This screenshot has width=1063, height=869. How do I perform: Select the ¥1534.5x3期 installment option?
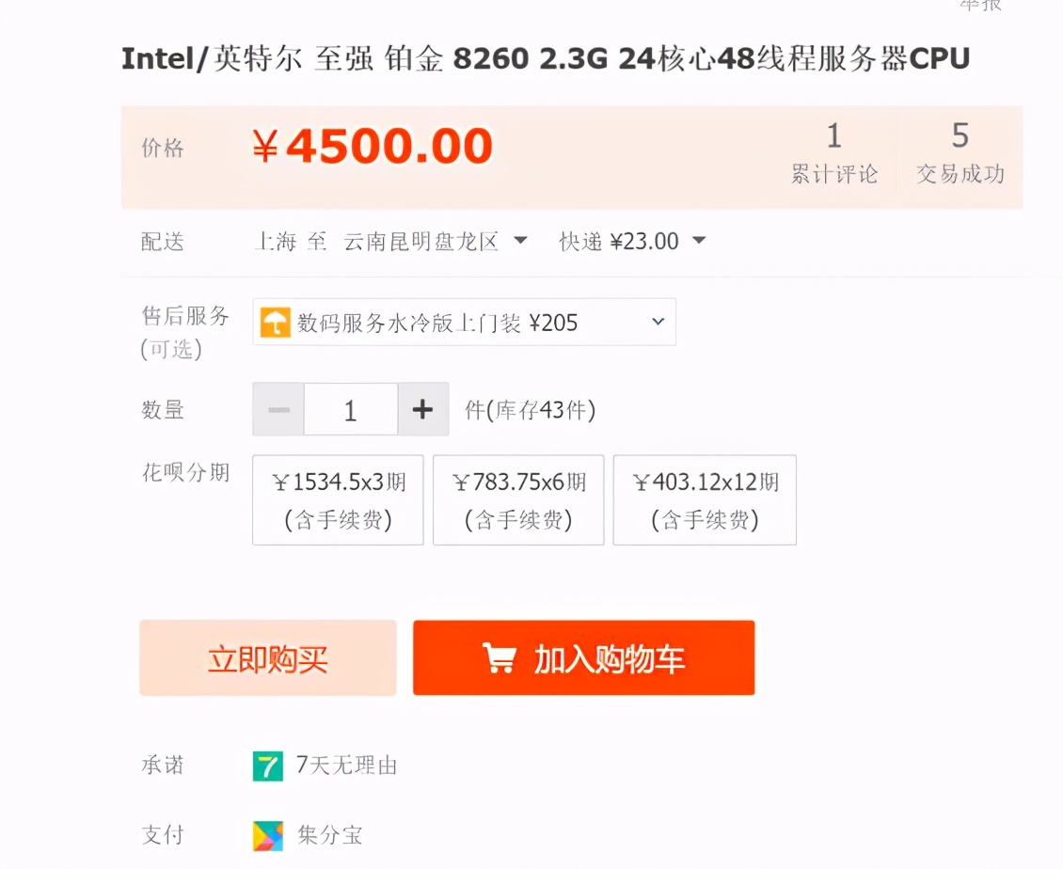point(338,499)
